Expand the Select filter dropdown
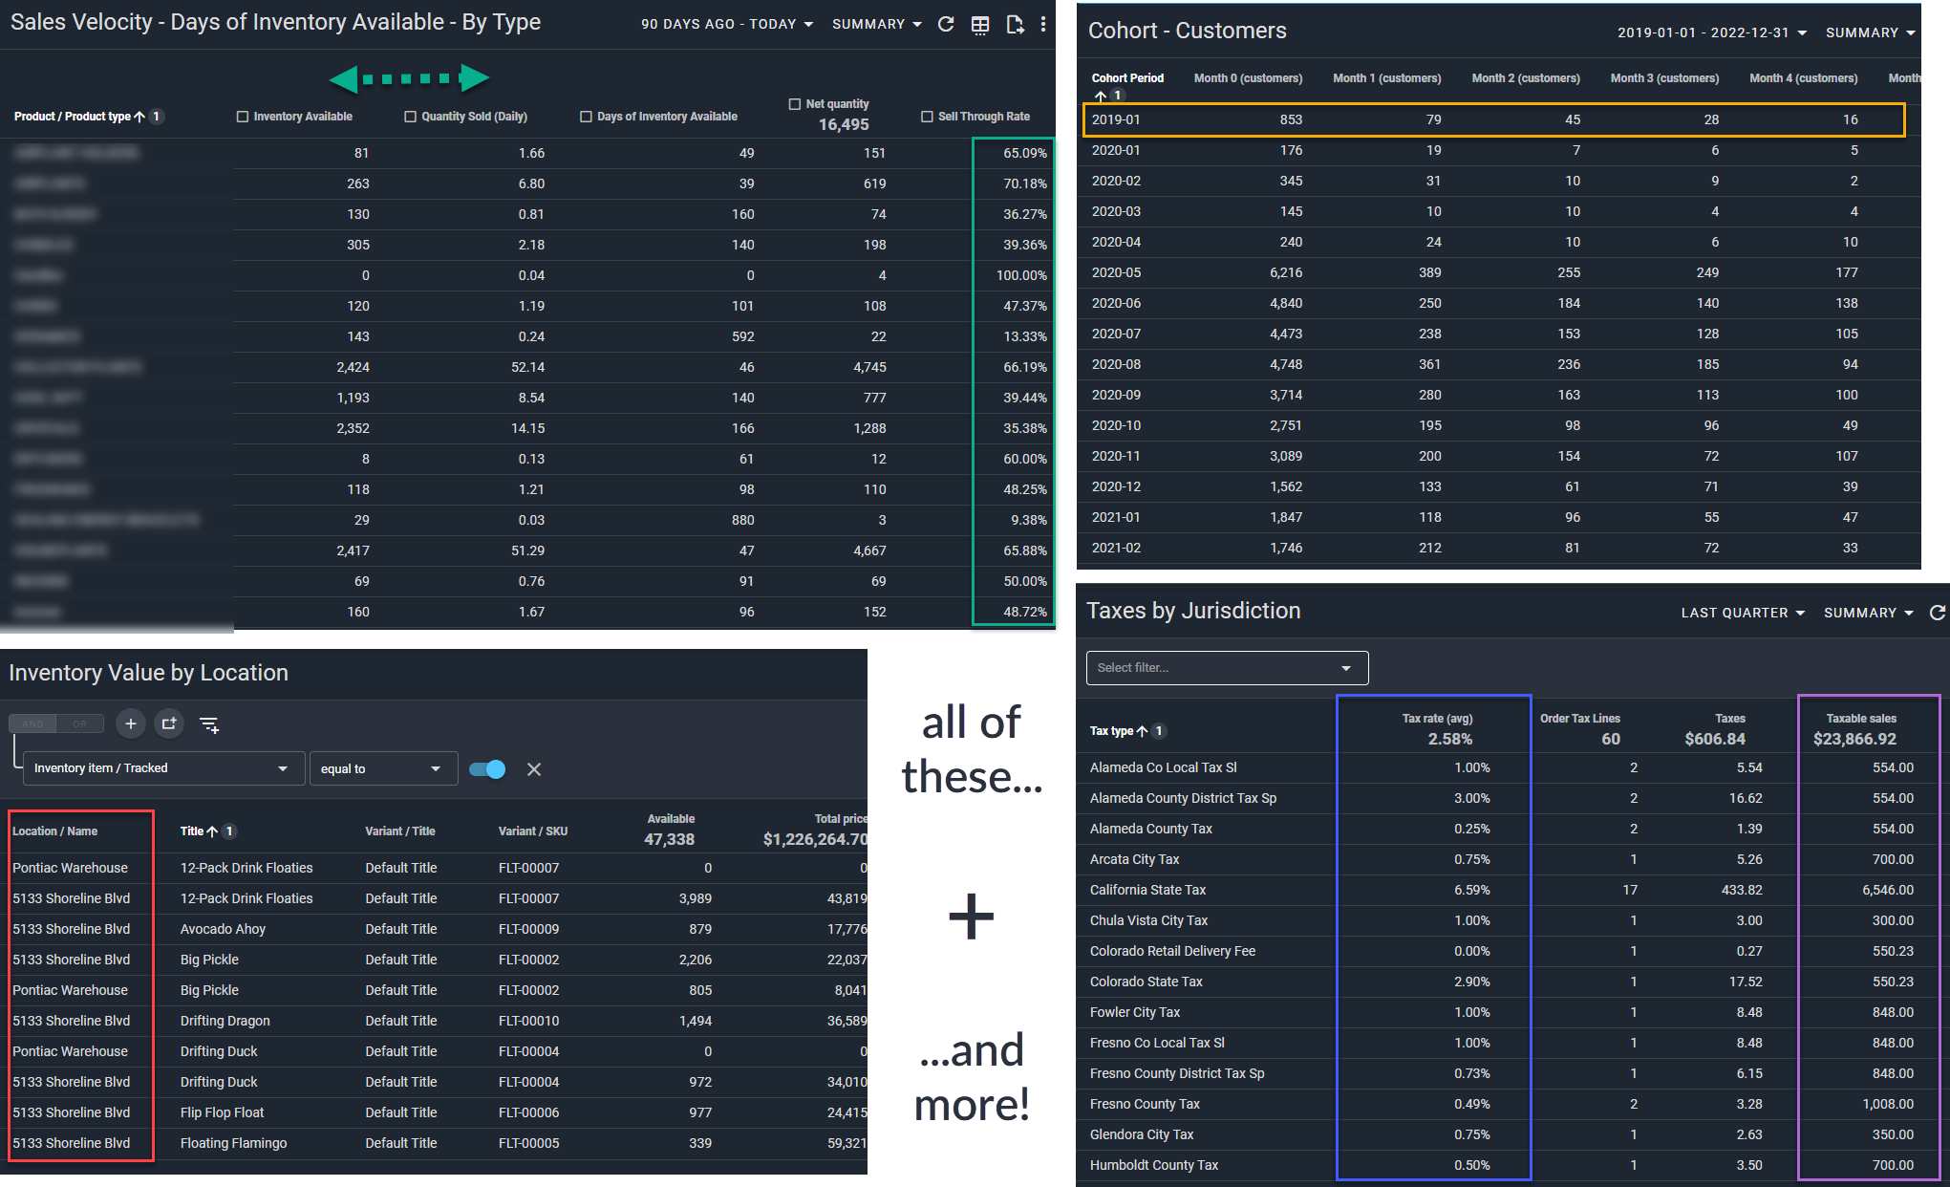This screenshot has height=1187, width=1950. 1227,668
